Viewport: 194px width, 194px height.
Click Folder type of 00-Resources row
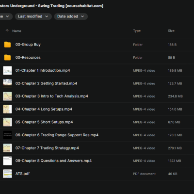[x=138, y=58]
